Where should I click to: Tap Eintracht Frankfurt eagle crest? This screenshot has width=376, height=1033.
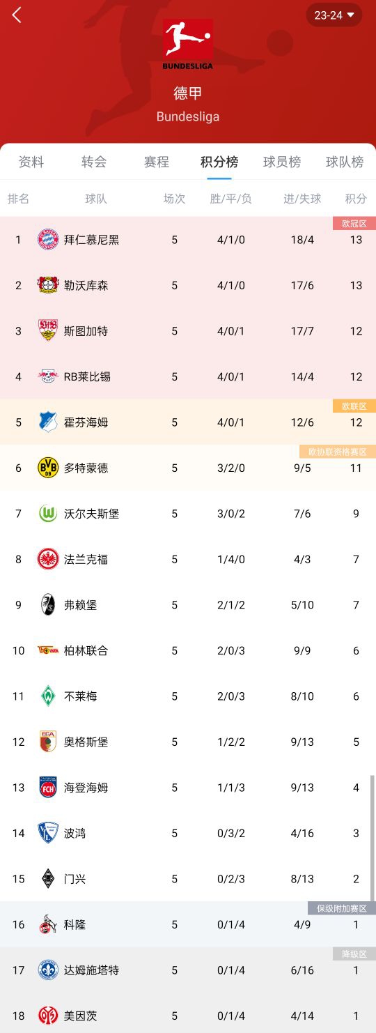[x=48, y=559]
